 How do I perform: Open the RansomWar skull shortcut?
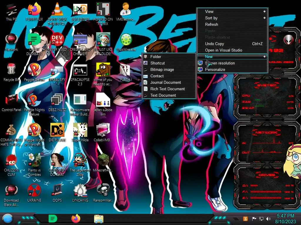point(103,193)
